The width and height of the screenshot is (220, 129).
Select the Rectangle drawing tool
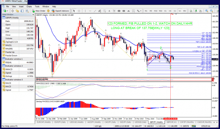point(124,11)
